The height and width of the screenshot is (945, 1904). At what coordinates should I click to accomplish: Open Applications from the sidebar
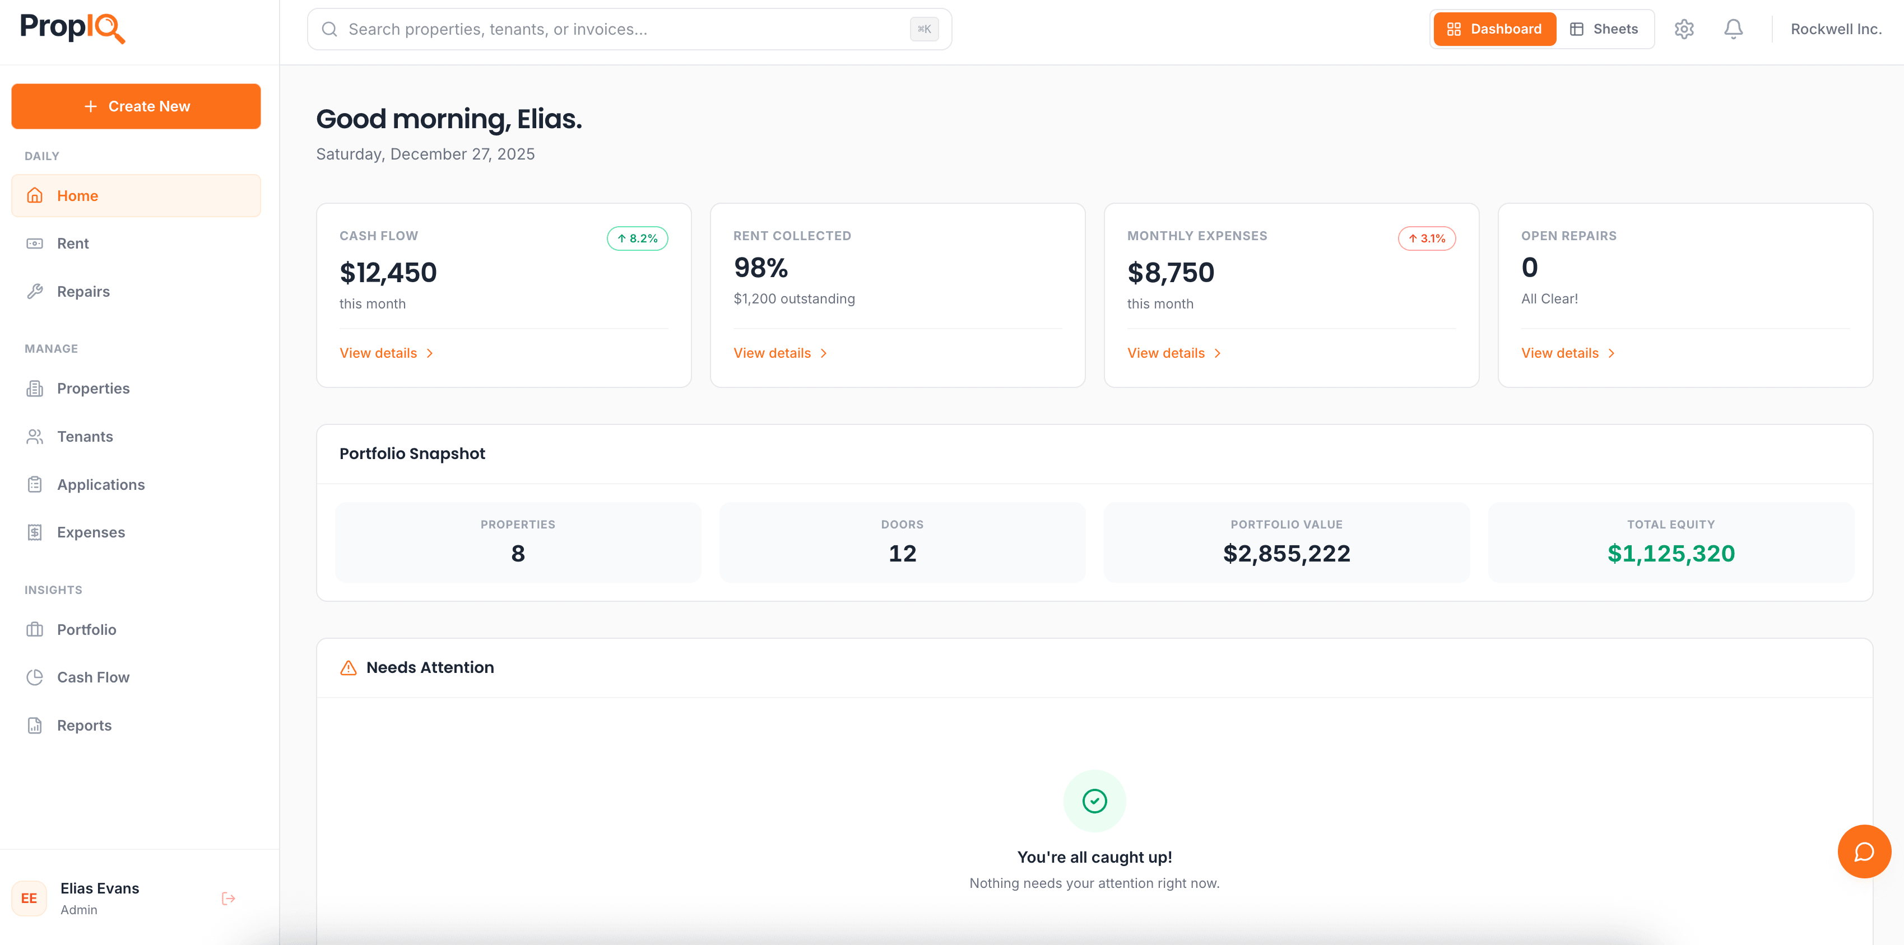coord(100,484)
